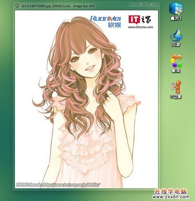Minimize the Image Eye window
This screenshot has width=195, height=201.
tap(133, 5)
